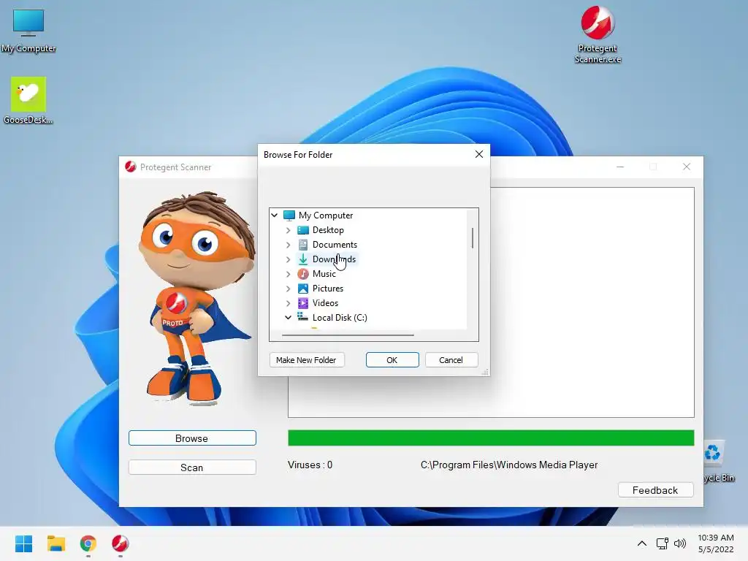
Task: Click Protegent Scanner taskbar icon
Action: coord(121,543)
